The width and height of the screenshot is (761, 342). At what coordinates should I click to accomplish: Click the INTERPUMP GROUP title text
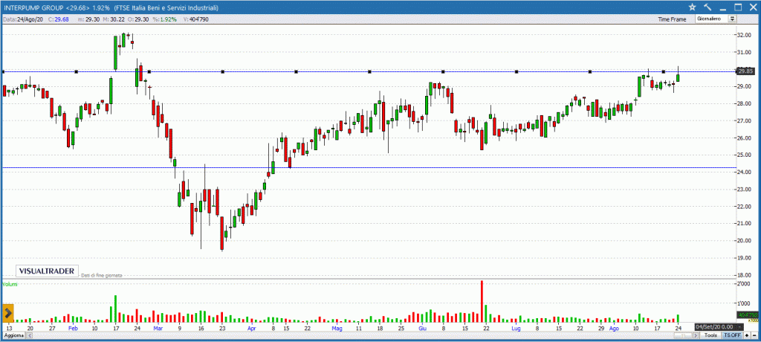(x=33, y=8)
